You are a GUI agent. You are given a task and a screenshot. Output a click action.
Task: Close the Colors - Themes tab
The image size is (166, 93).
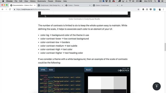[x=90, y=5]
